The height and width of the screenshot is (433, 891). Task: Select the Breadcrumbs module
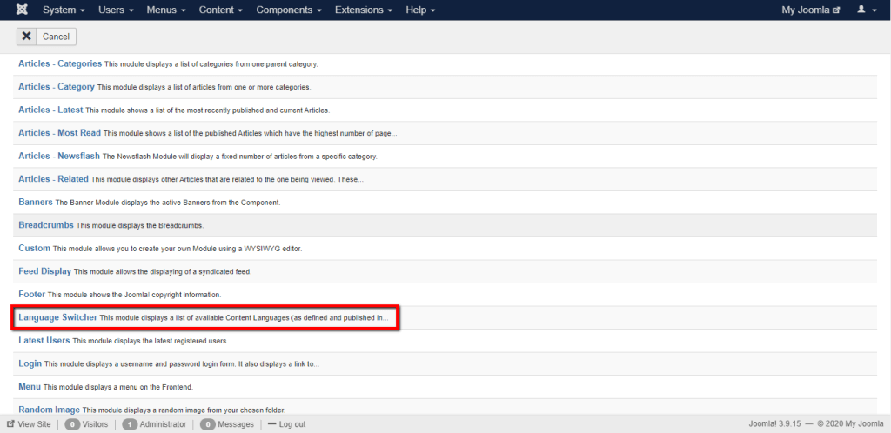46,224
